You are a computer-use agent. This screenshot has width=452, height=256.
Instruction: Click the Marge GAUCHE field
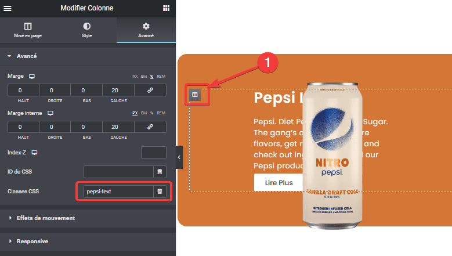[118, 90]
